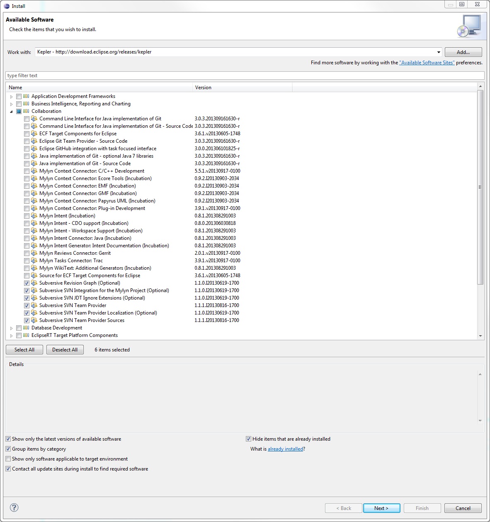Image resolution: width=490 pixels, height=522 pixels.
Task: Click the icon for Mylyn Context Connector: Papyrus UML
Action: point(34,201)
